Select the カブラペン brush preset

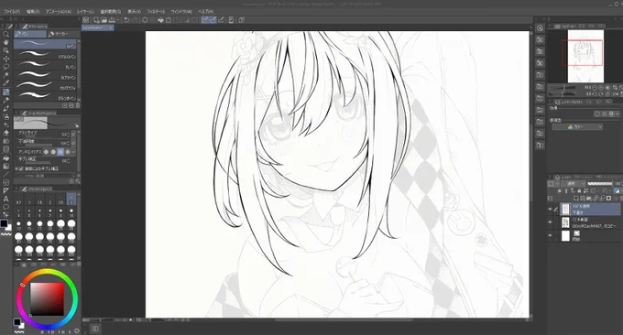click(45, 75)
